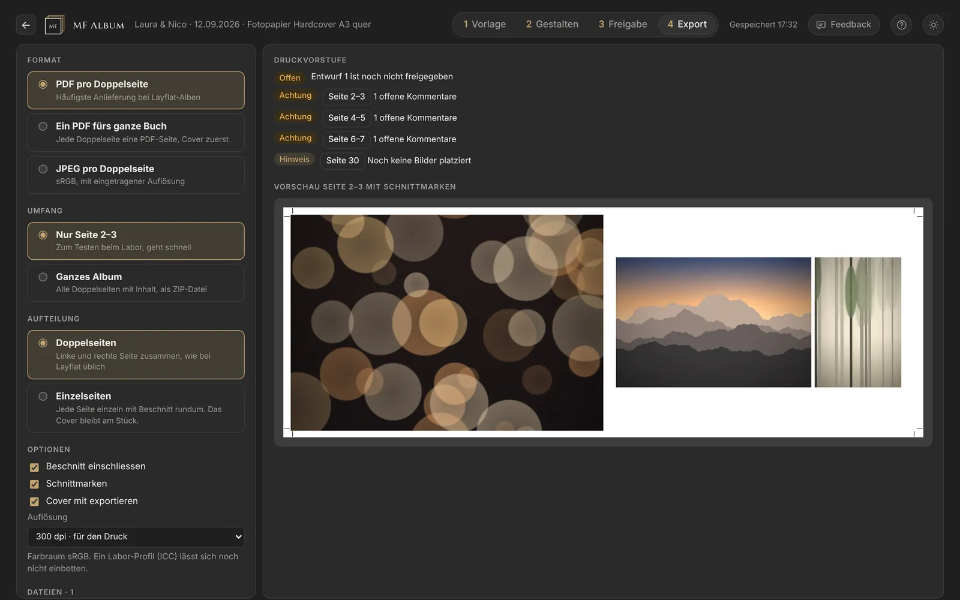
Task: Click the Farbraum sRGB info text
Action: click(133, 562)
